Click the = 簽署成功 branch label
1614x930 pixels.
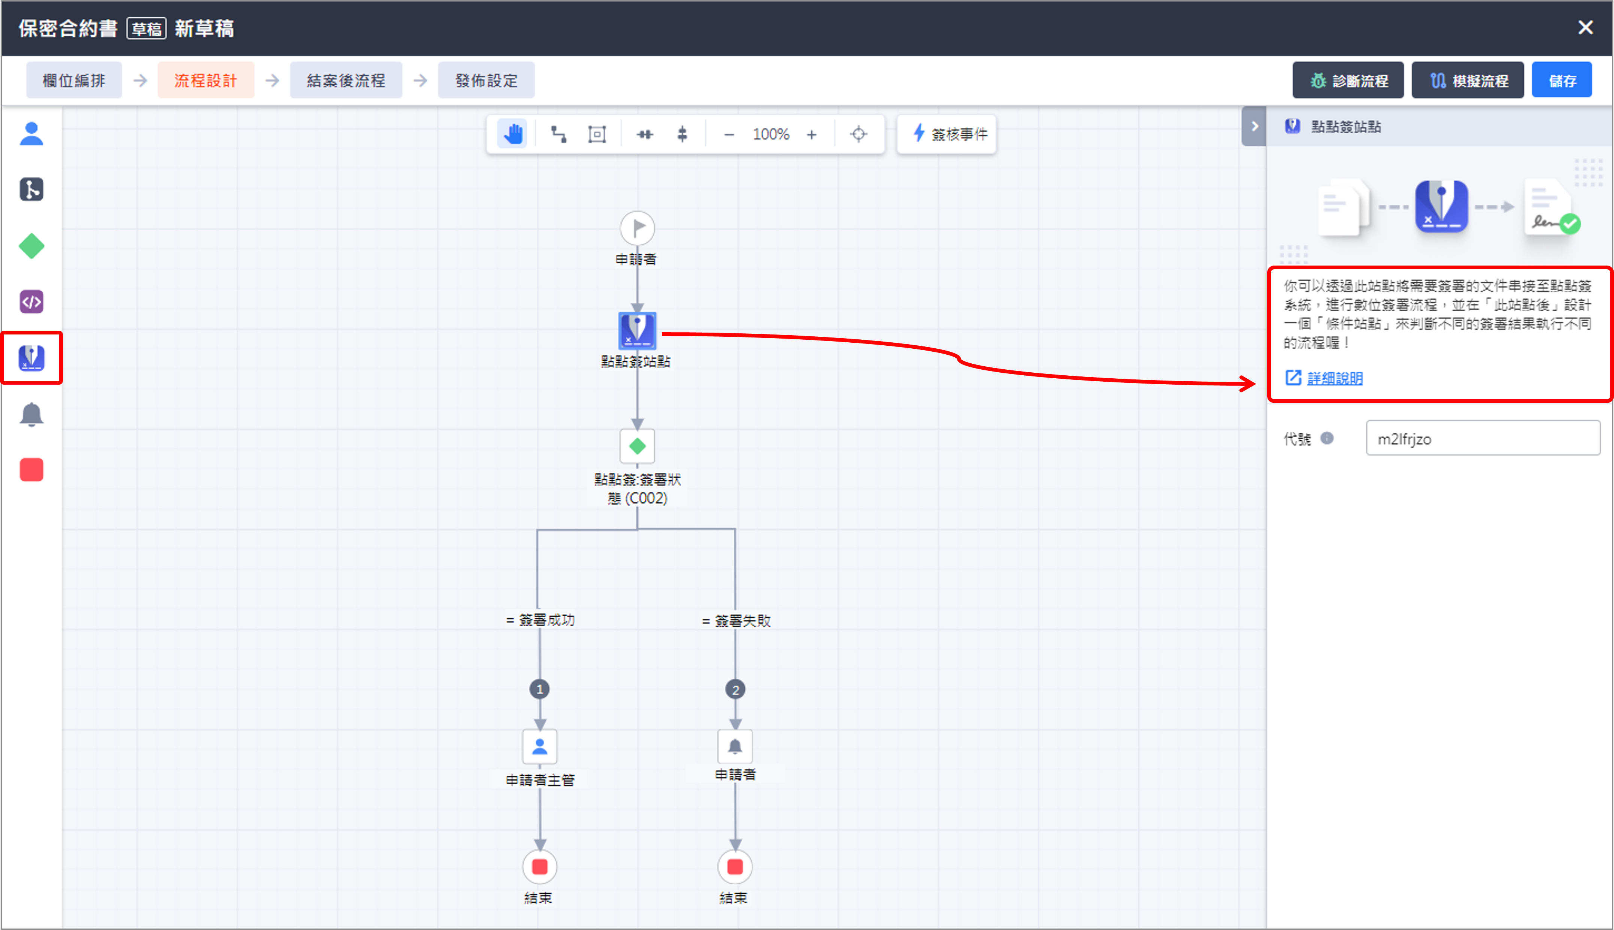coord(540,620)
